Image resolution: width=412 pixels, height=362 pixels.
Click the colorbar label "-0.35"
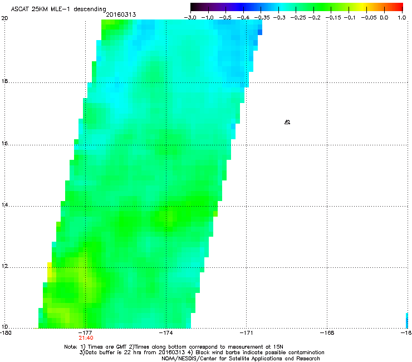[x=262, y=18]
